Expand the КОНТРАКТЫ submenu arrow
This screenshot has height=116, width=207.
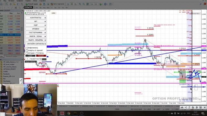tap(45, 18)
